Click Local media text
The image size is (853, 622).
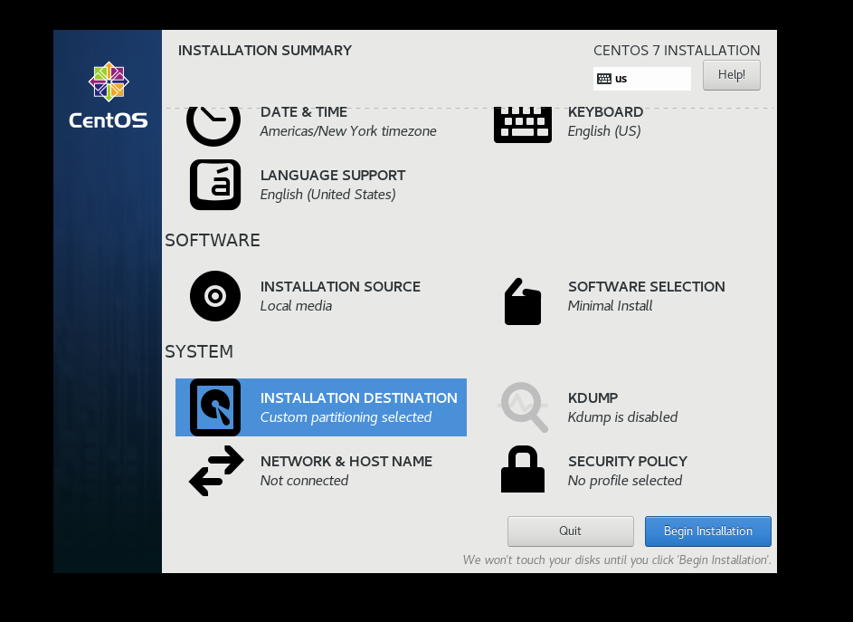coord(296,305)
